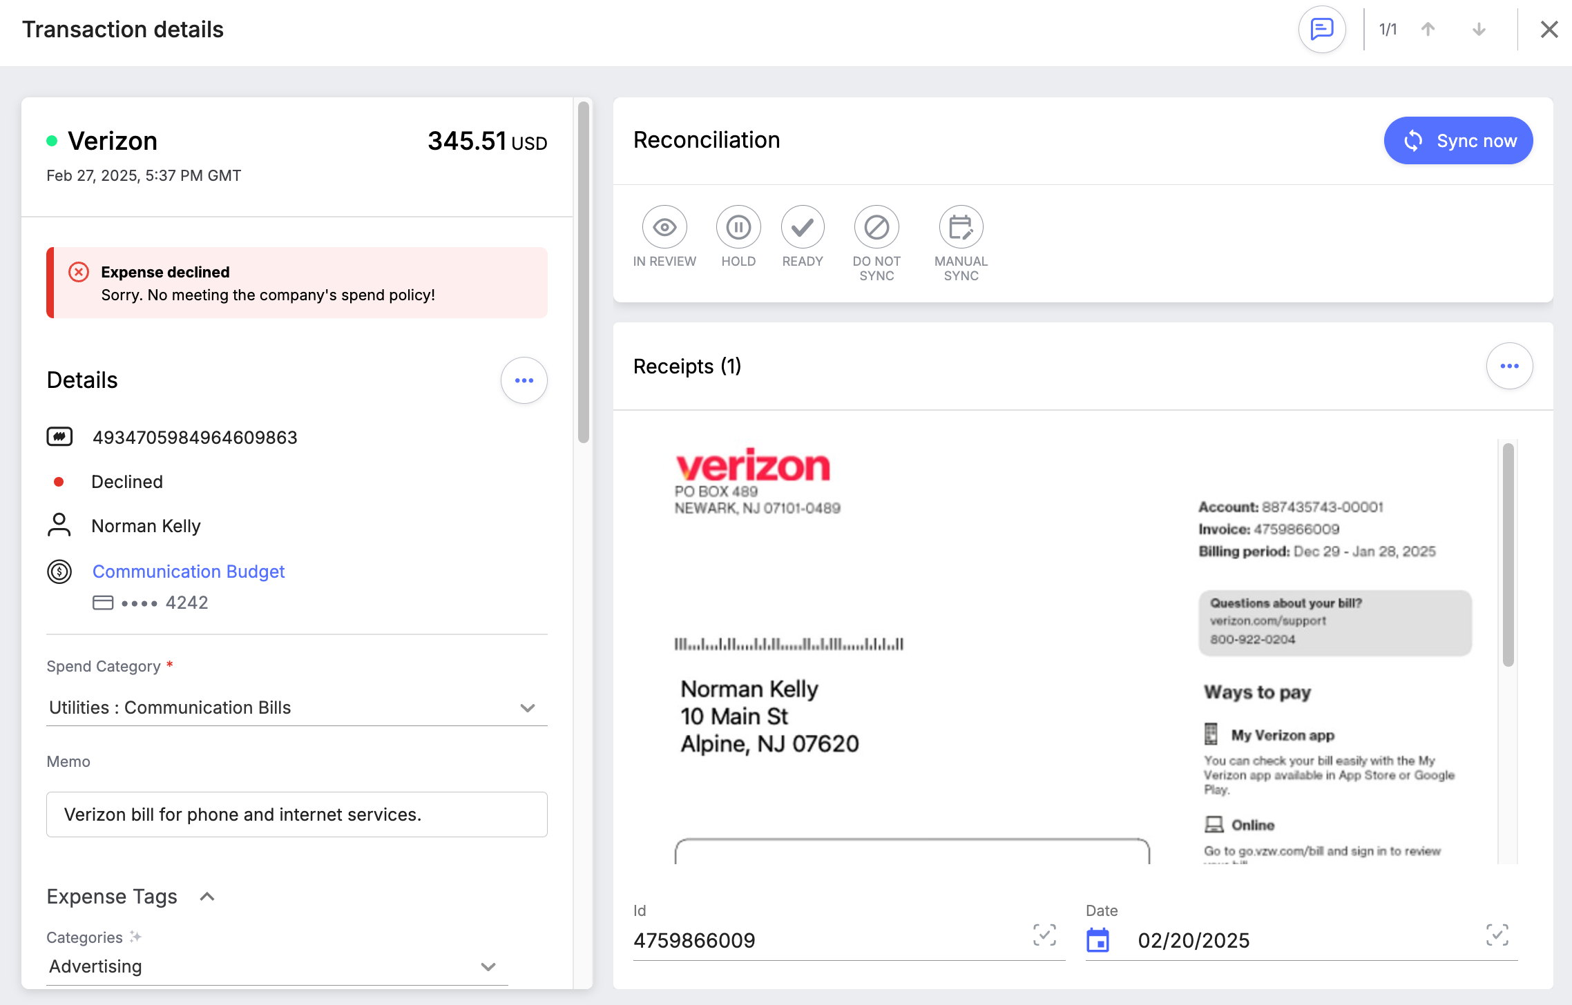1572x1005 pixels.
Task: Click the Sync now button
Action: coord(1458,141)
